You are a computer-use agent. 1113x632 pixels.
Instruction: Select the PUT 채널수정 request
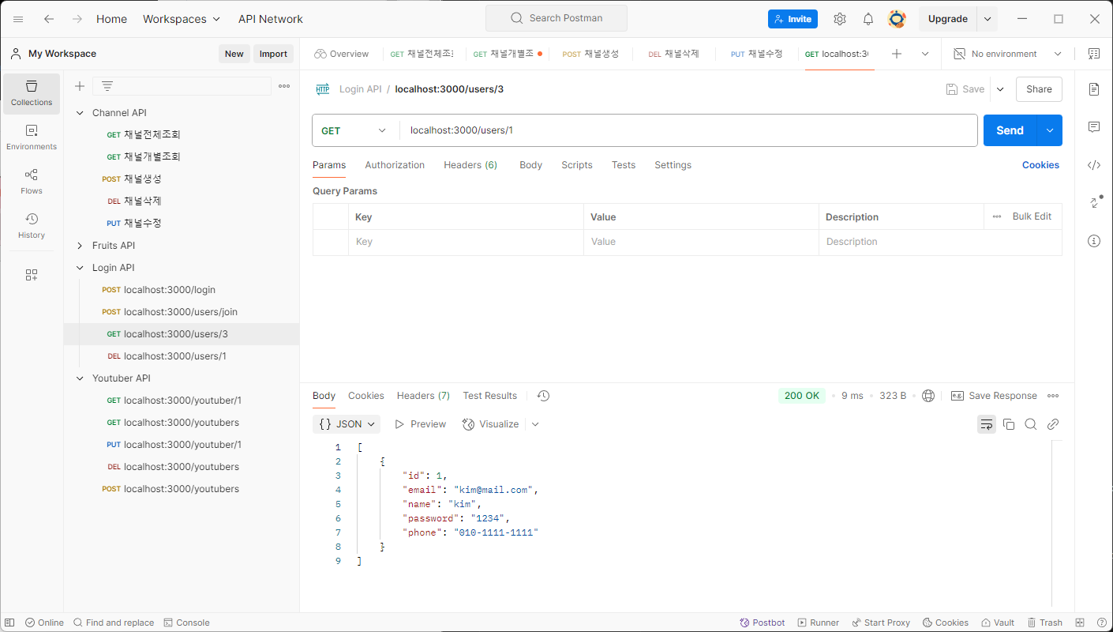click(x=182, y=224)
